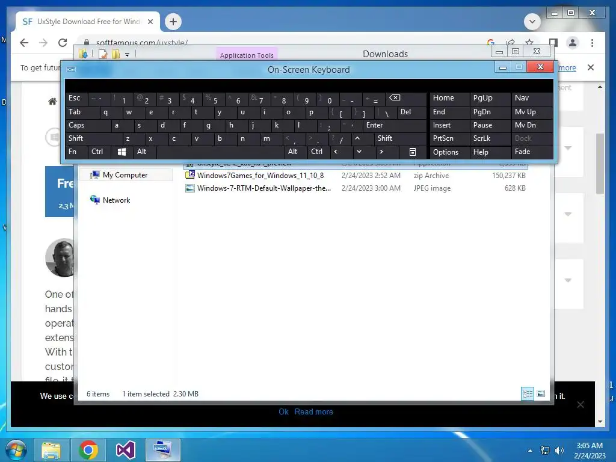Open the Chrome tab search dropdown

pyautogui.click(x=532, y=22)
